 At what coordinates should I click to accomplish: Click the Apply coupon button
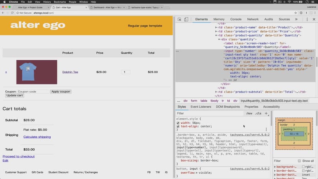click(x=61, y=91)
